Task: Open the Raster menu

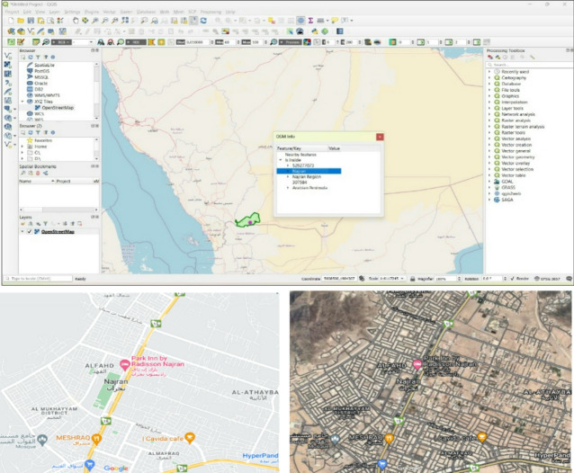Action: (x=126, y=12)
